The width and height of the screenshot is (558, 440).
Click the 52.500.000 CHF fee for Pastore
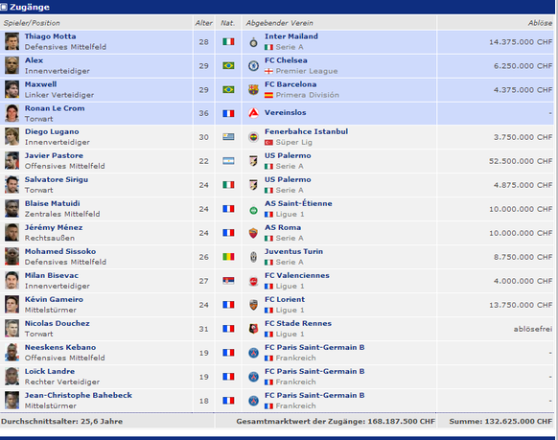tap(521, 161)
